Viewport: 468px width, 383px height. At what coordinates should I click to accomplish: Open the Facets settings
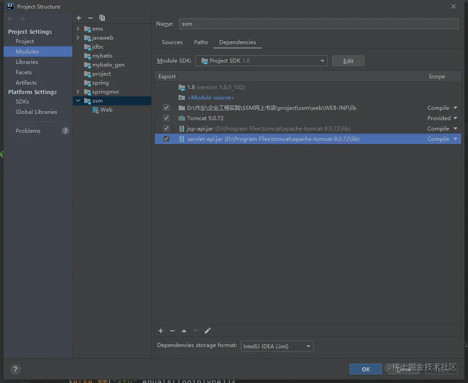(24, 72)
